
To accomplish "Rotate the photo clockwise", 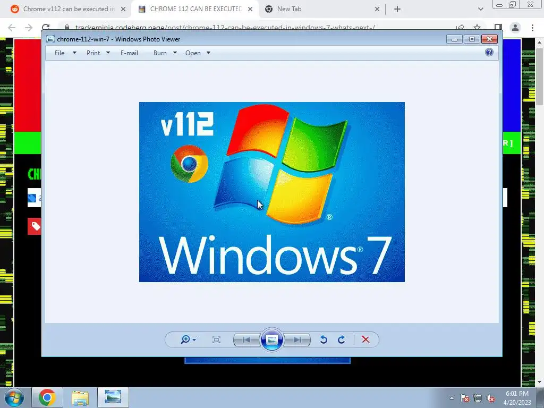I will (342, 339).
